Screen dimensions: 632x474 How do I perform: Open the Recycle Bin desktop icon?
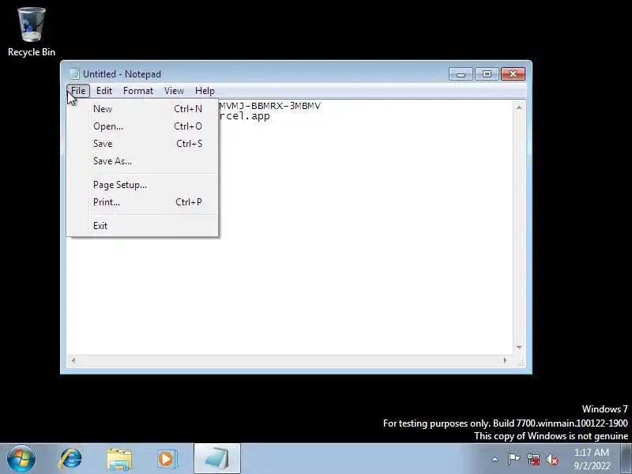coord(32,32)
